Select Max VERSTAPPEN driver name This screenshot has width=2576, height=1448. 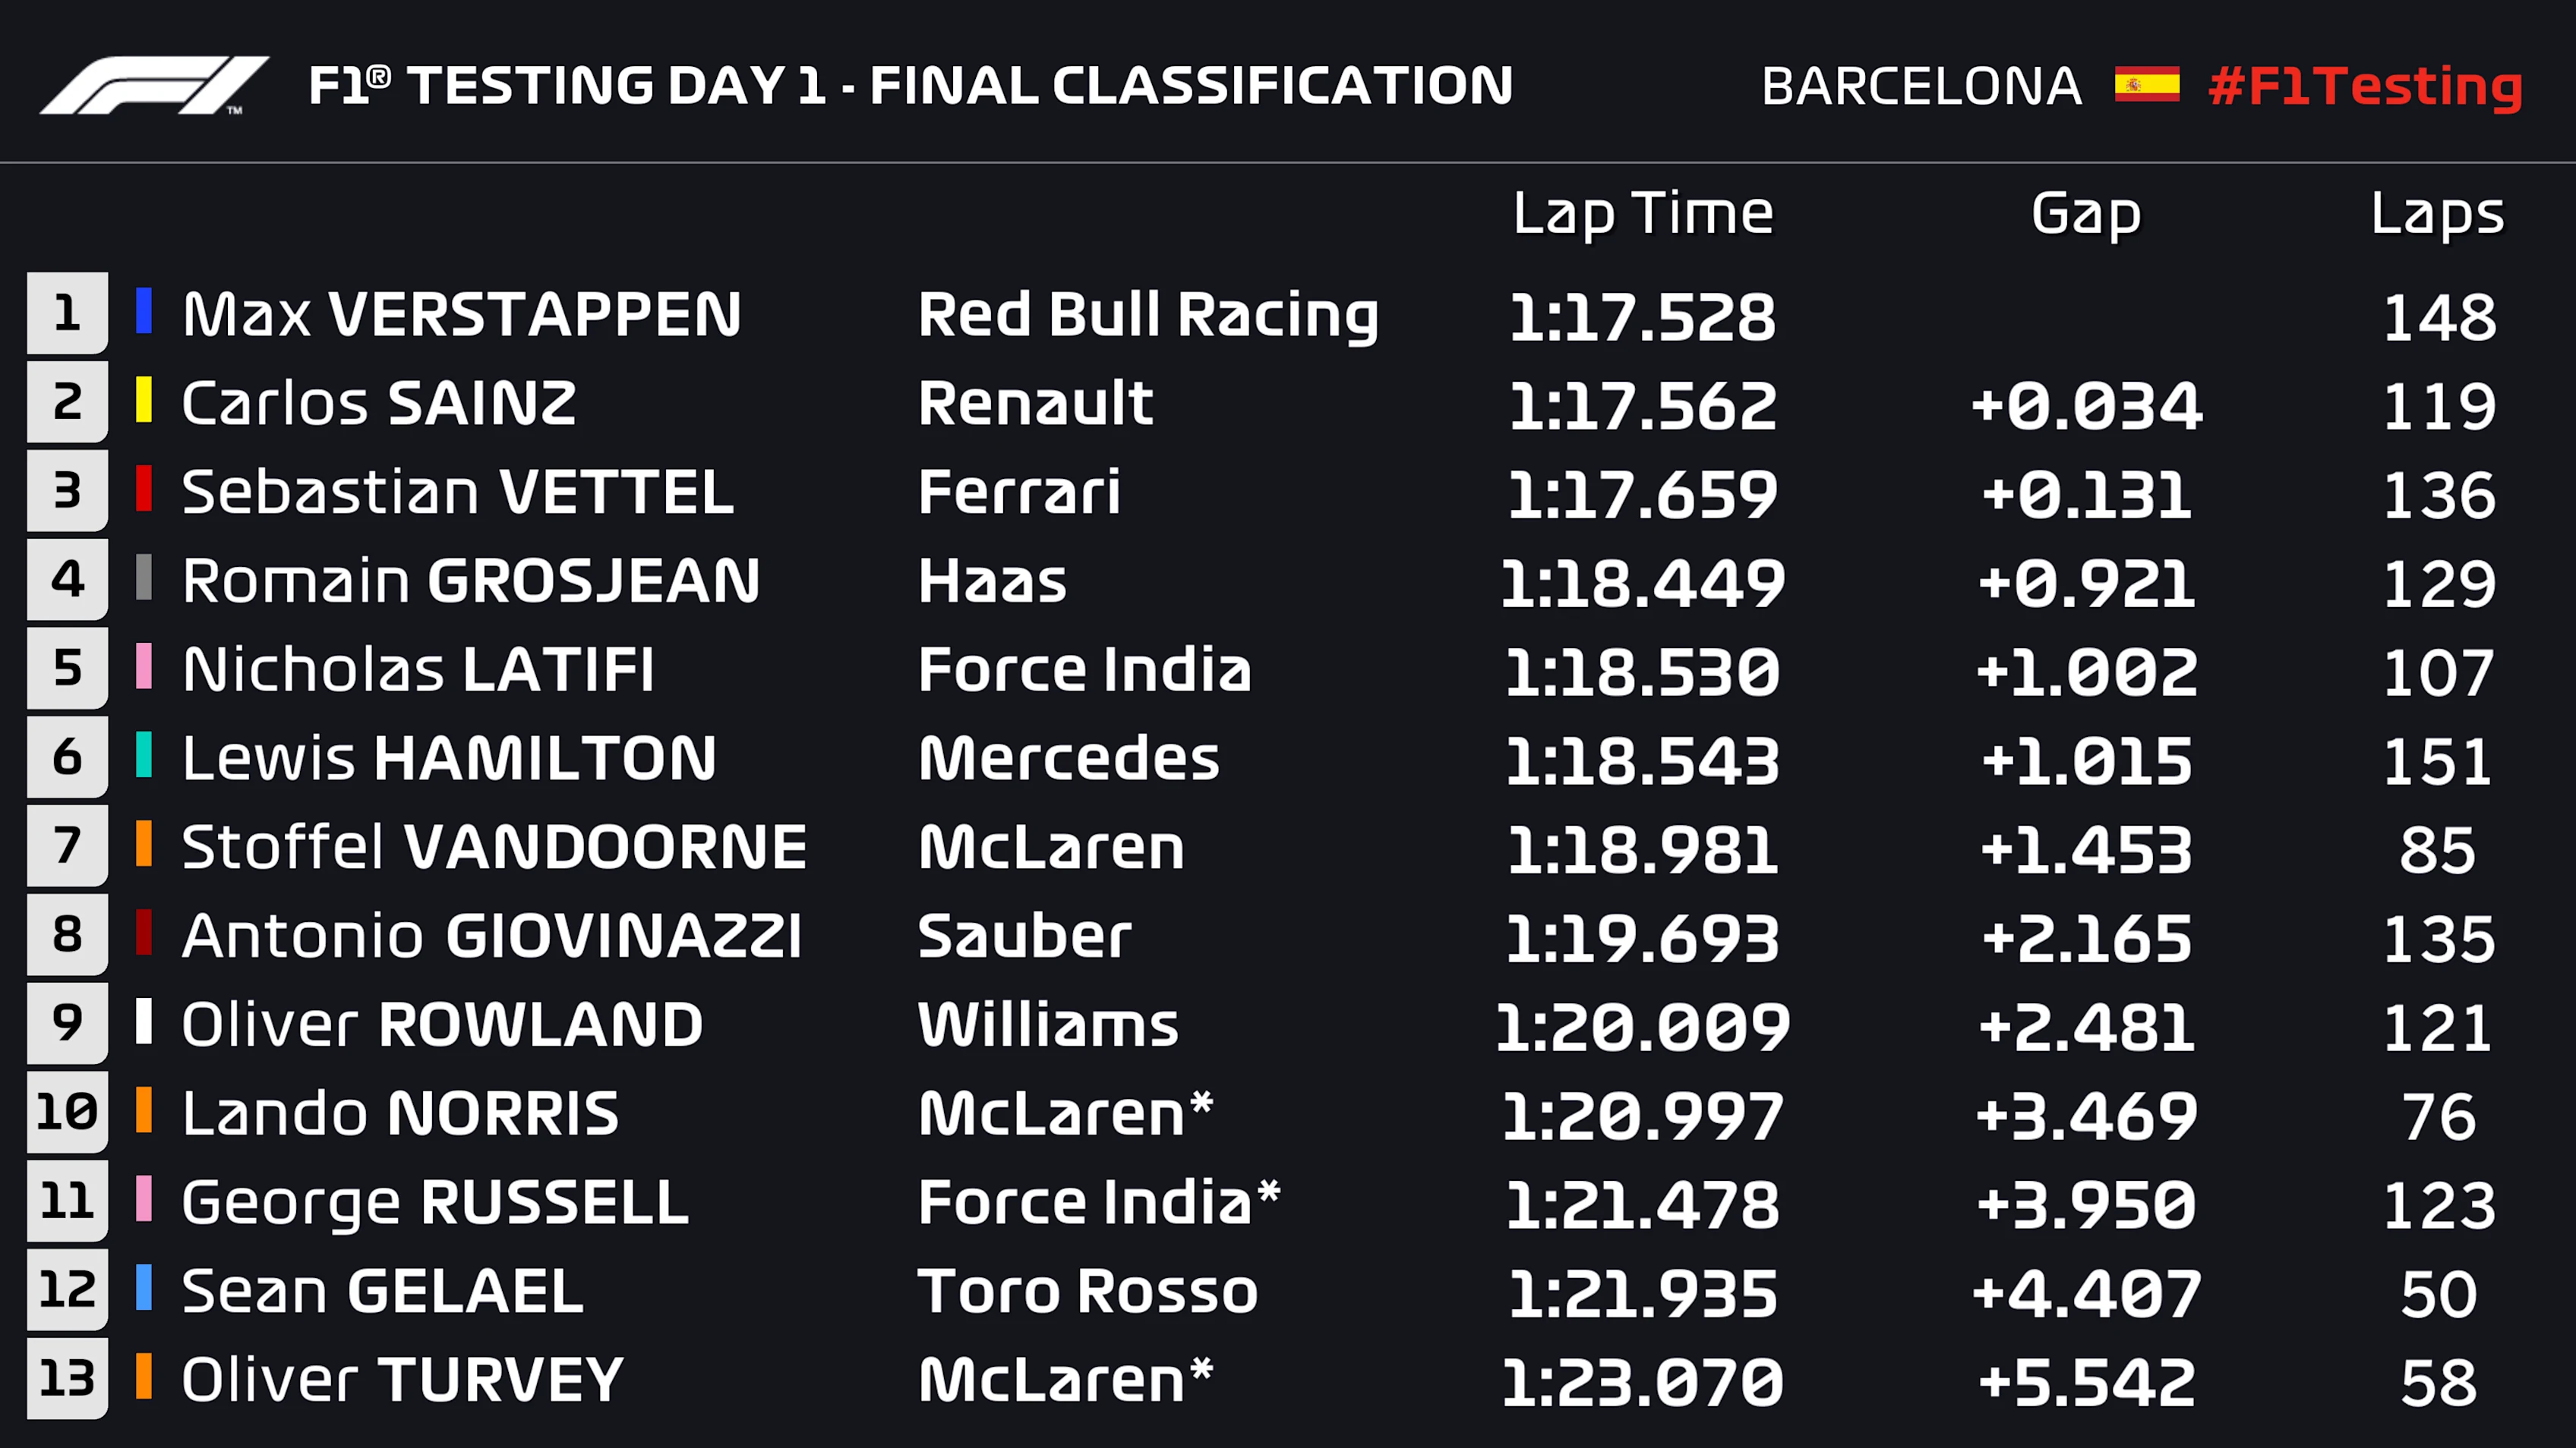click(x=462, y=315)
